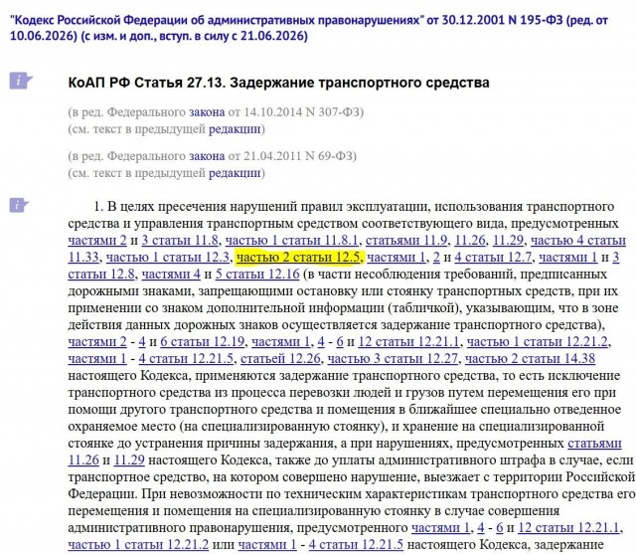Open "редакции" link under the 307-ФЗ note

point(235,129)
